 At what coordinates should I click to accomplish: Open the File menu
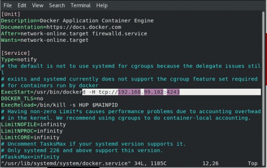tap(8, 5)
